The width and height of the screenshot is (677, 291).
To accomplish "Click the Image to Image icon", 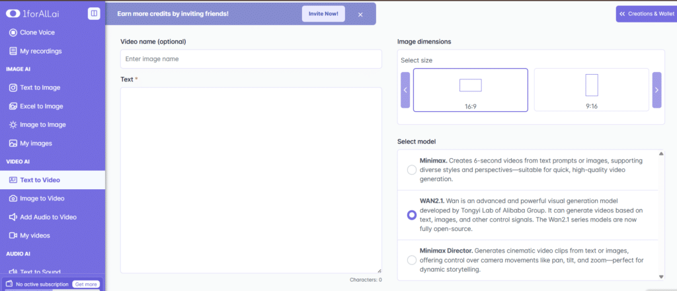I will (13, 124).
